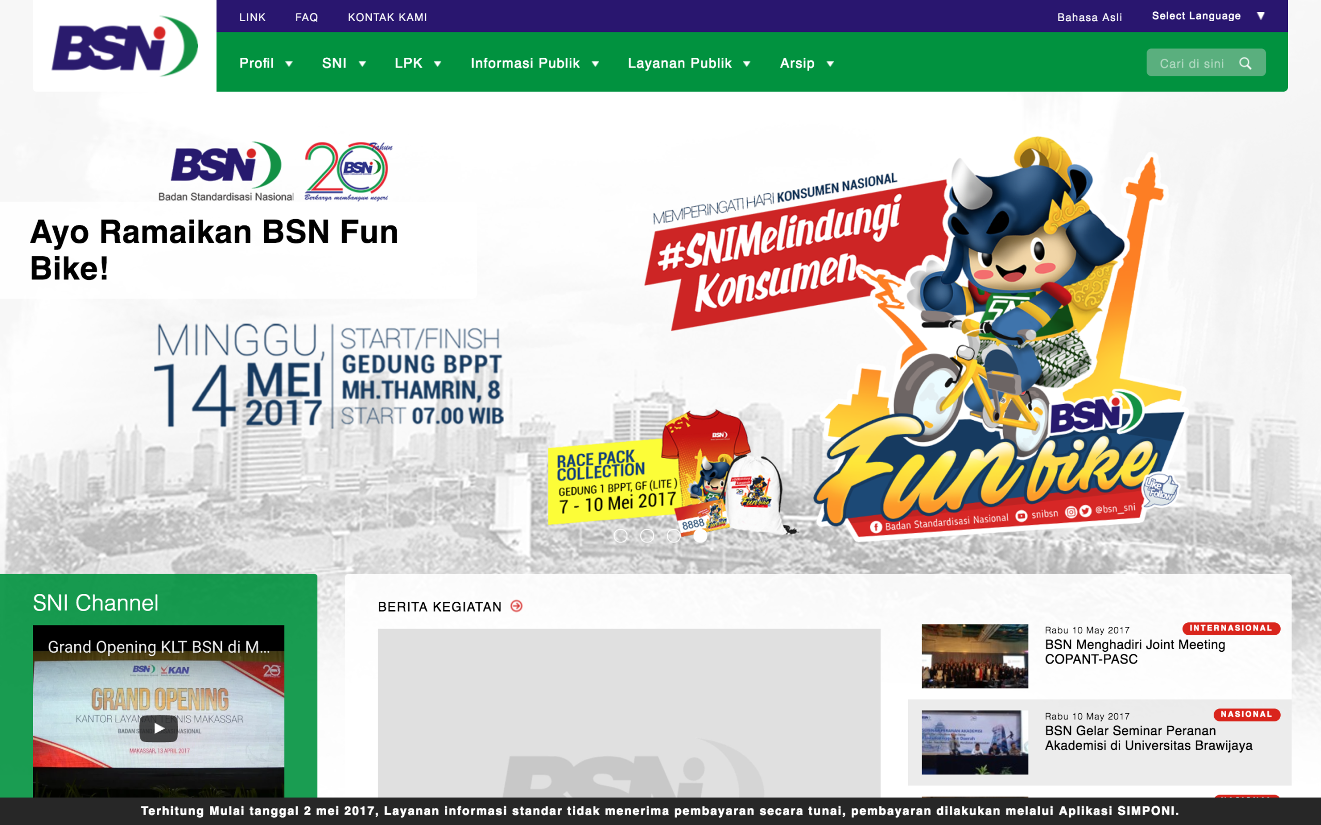Open the LPK menu
The image size is (1321, 825).
[x=408, y=63]
